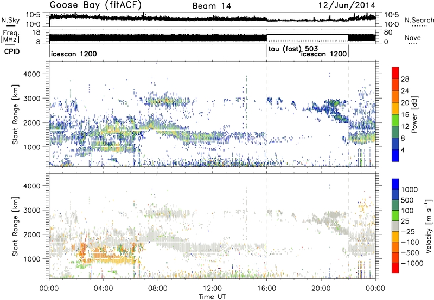
Task: Click the '28' Power colorbar value
Action: click(405, 79)
